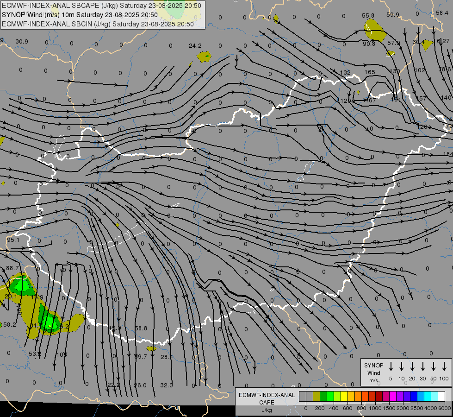
Task: Click the ECMWF-INDEX-ANAL SBCAPE title line
Action: [x=101, y=6]
